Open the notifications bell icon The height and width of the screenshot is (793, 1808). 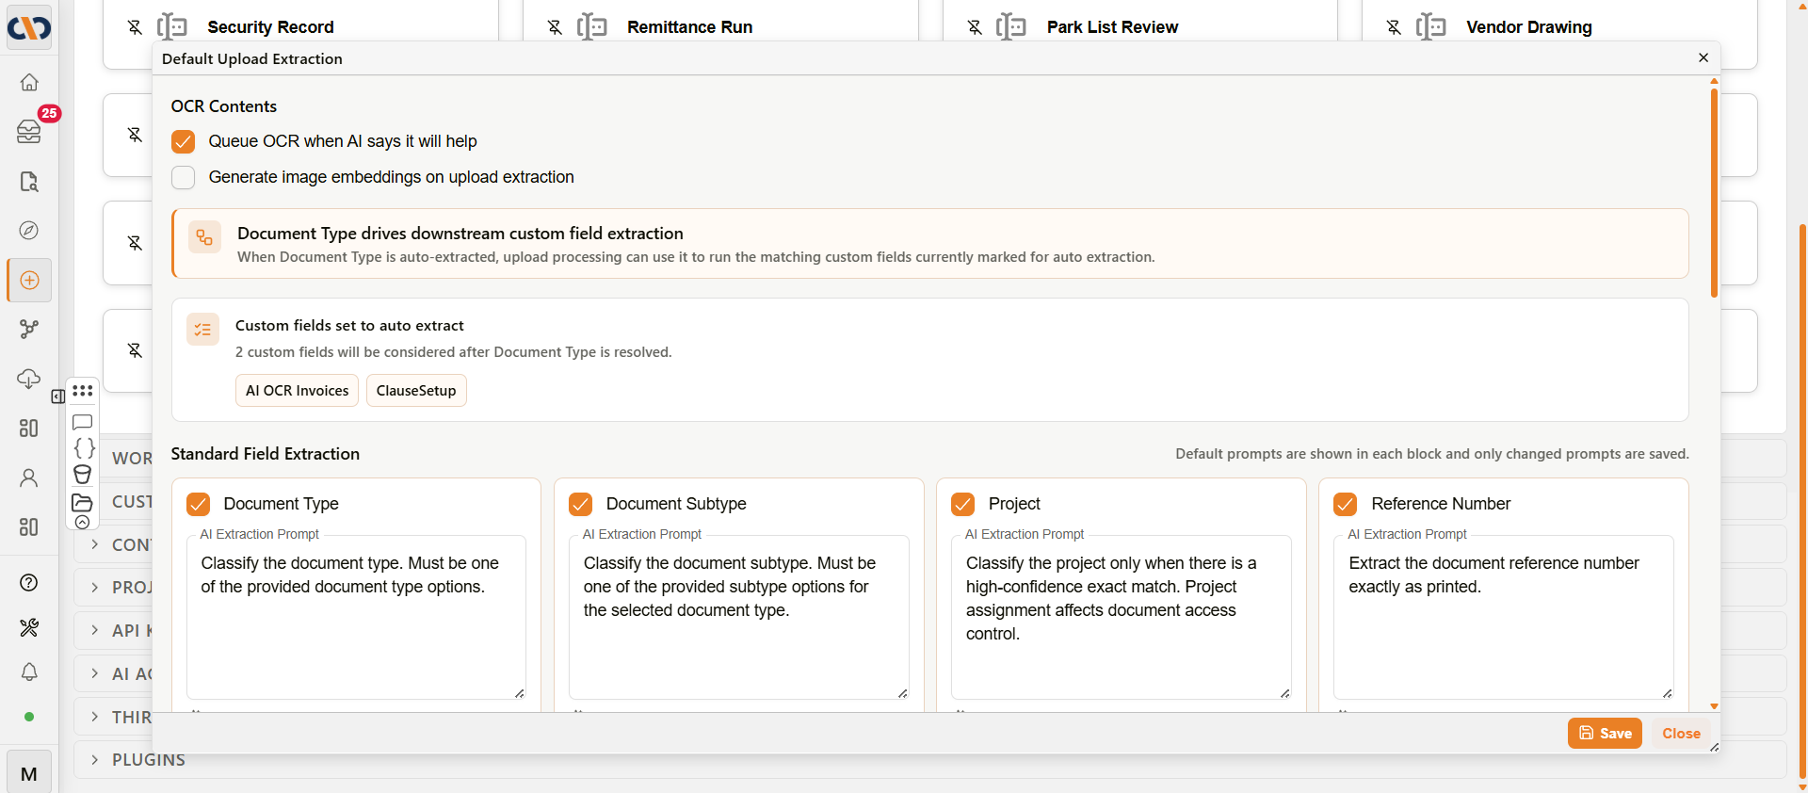(x=29, y=672)
